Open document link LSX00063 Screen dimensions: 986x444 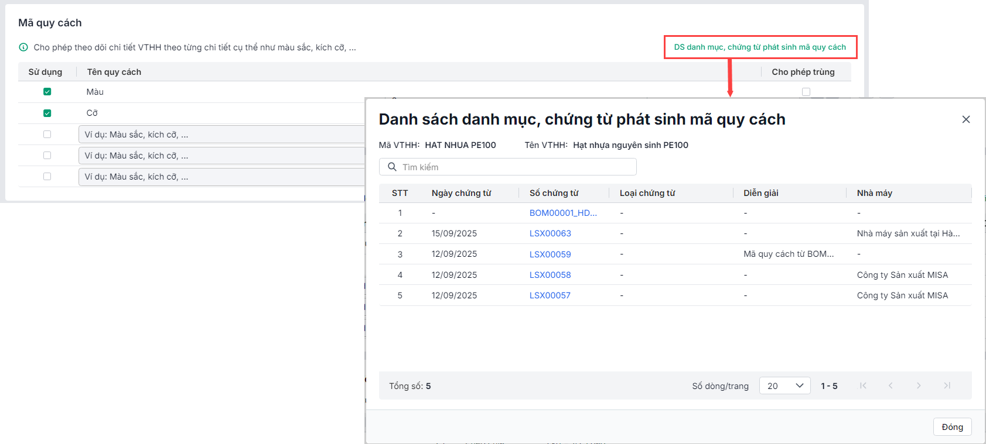coord(550,233)
